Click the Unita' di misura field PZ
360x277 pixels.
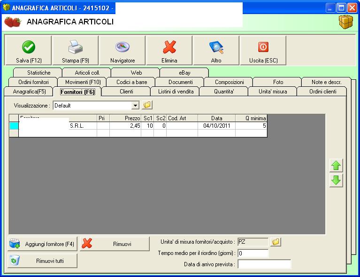(x=253, y=242)
